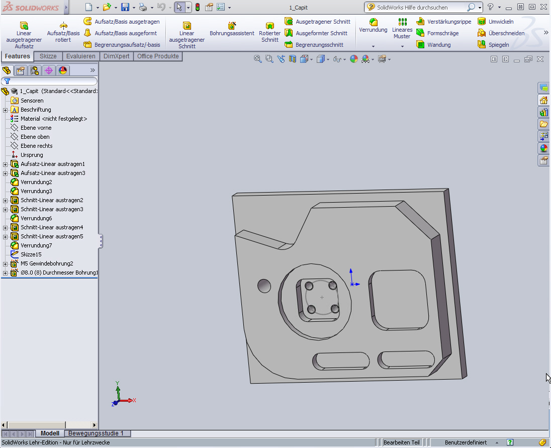Click the Umwickeln tool

(x=496, y=22)
